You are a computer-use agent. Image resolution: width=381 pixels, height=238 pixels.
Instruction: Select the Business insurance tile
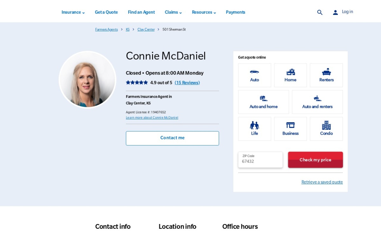[x=291, y=129]
